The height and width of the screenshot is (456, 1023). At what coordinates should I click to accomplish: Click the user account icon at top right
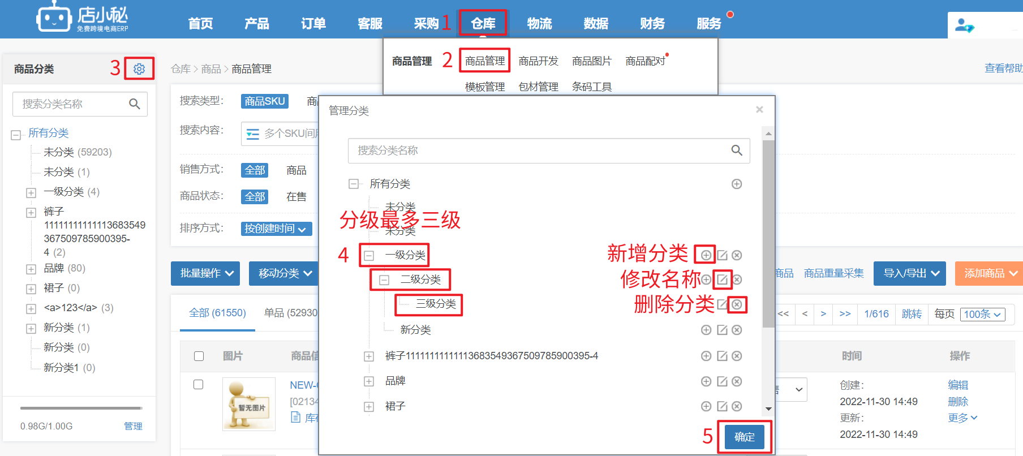tap(964, 25)
